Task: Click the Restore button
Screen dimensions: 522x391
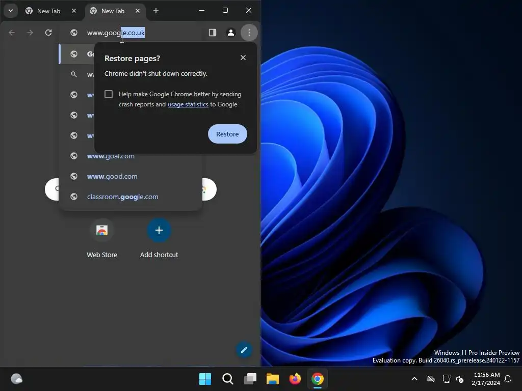Action: coord(227,134)
